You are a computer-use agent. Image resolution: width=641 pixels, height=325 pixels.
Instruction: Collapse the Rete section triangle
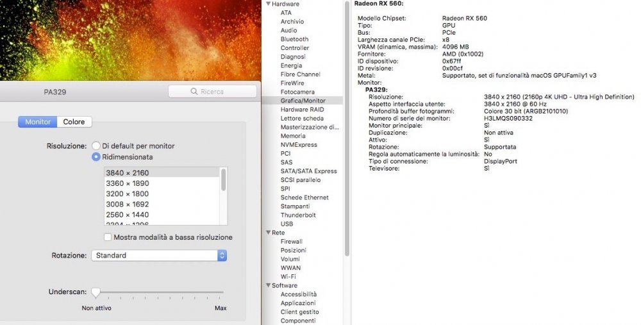click(x=268, y=232)
